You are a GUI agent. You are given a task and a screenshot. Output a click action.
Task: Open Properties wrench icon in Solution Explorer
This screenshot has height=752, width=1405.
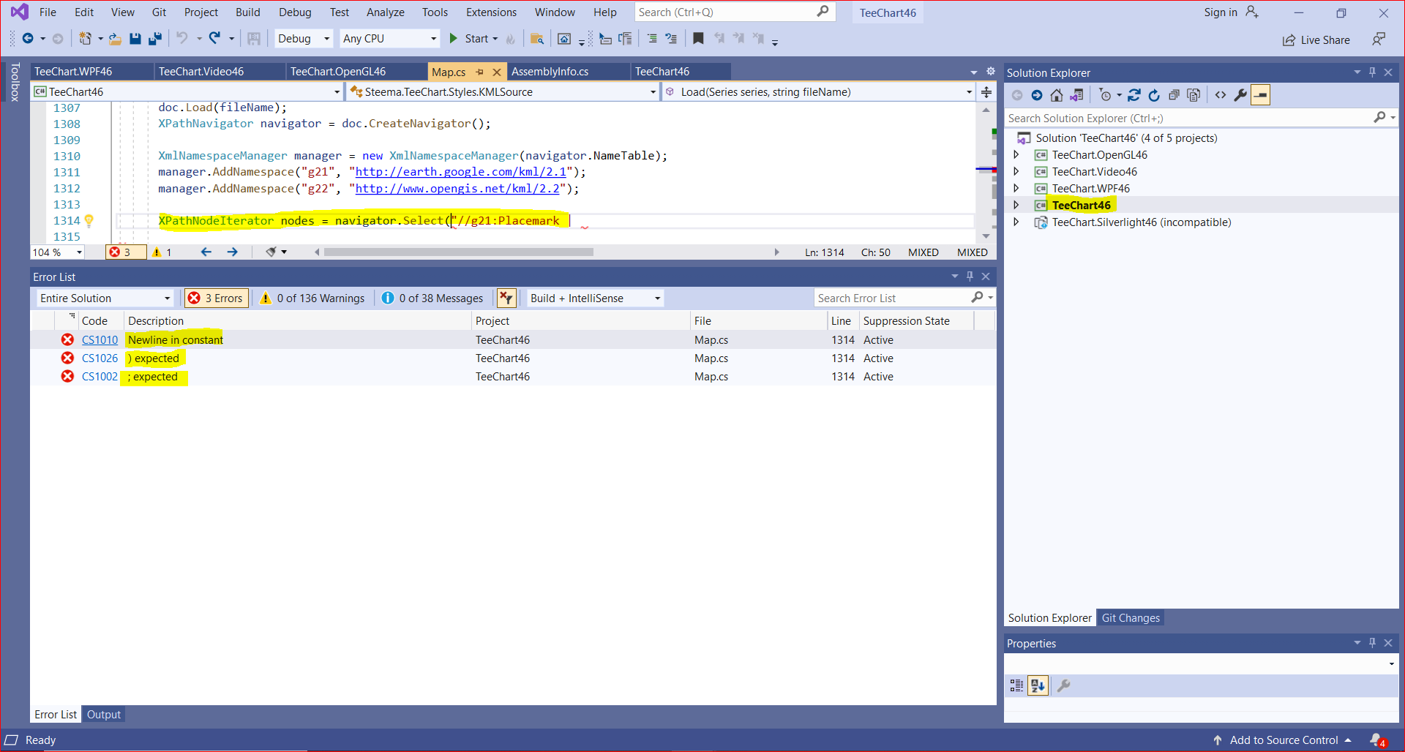pyautogui.click(x=1240, y=95)
